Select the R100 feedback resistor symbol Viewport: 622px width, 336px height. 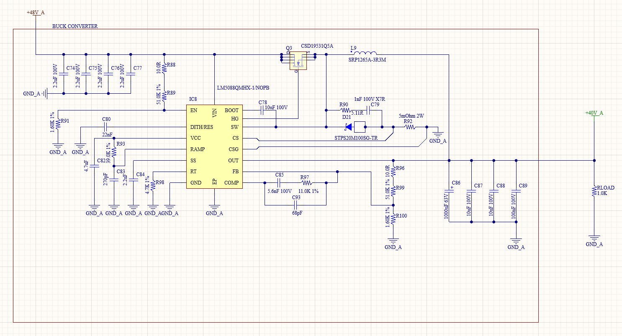point(393,219)
